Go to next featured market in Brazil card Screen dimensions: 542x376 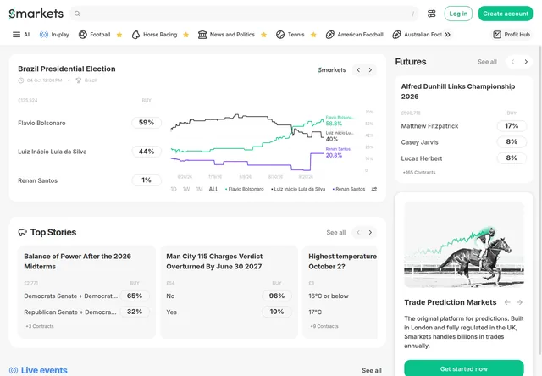370,69
